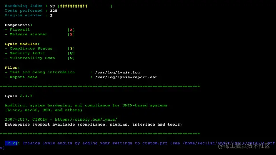276x155 pixels.
Task: Click the red X status next to Firewall
Action: pos(71,30)
